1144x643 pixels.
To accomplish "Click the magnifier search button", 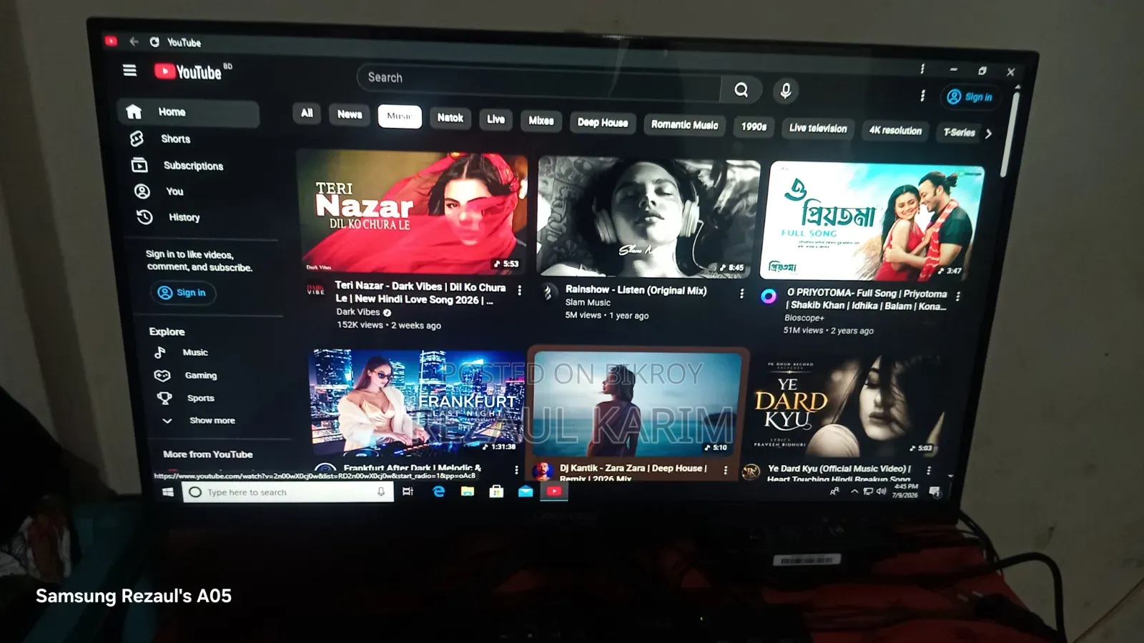I will coord(741,90).
